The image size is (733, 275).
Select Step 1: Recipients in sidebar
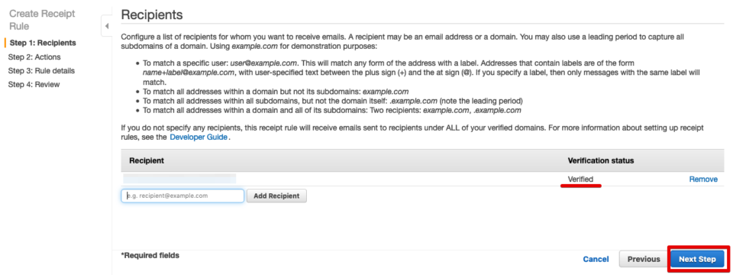43,43
